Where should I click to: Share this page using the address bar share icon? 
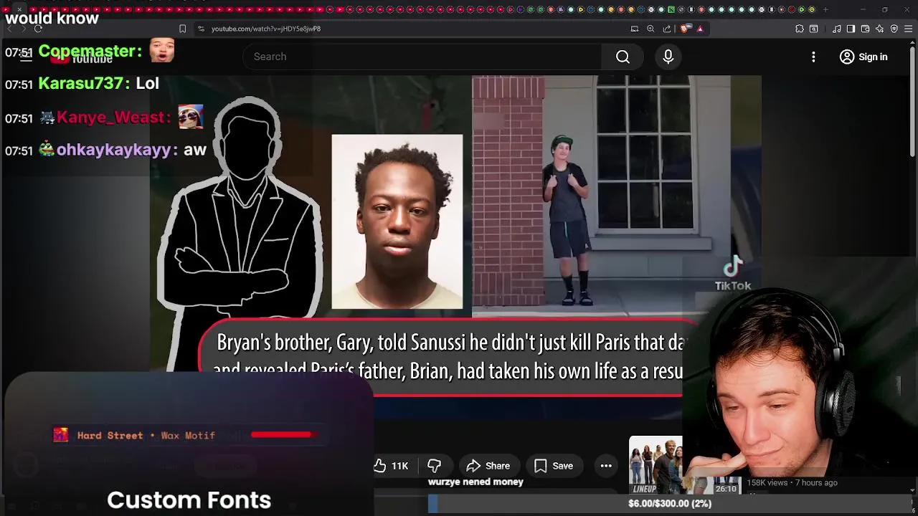667,29
